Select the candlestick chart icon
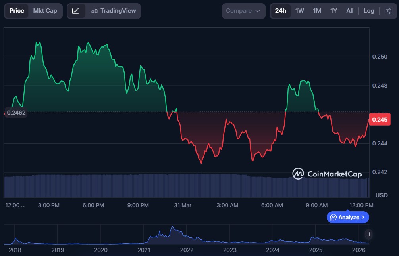This screenshot has width=399, height=256. point(94,11)
